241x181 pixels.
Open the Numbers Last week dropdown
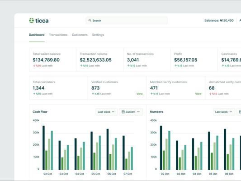tap(224, 112)
